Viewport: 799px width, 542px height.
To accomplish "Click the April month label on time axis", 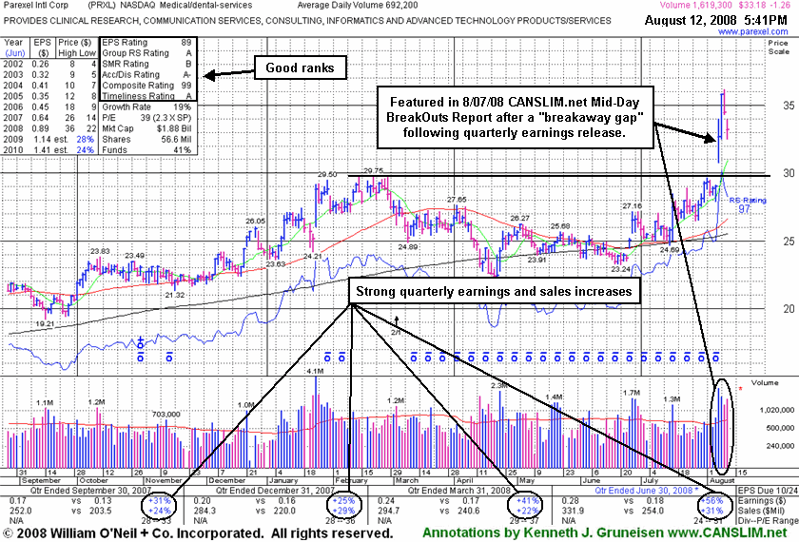I will pyautogui.click(x=464, y=480).
